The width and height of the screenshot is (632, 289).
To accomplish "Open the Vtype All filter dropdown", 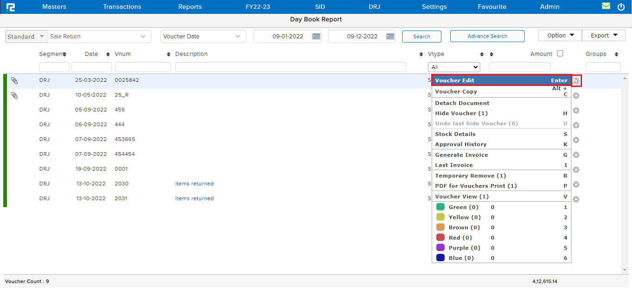I will pos(453,67).
